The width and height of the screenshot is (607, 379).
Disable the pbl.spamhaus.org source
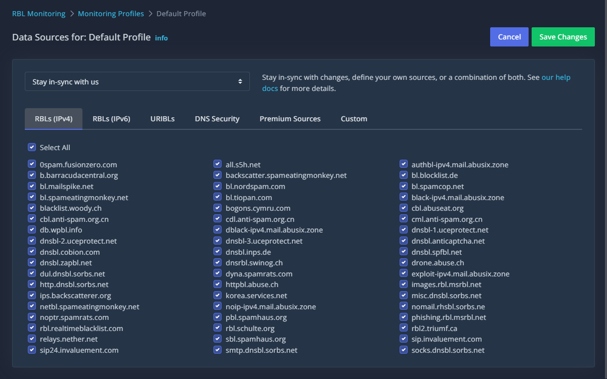(217, 317)
